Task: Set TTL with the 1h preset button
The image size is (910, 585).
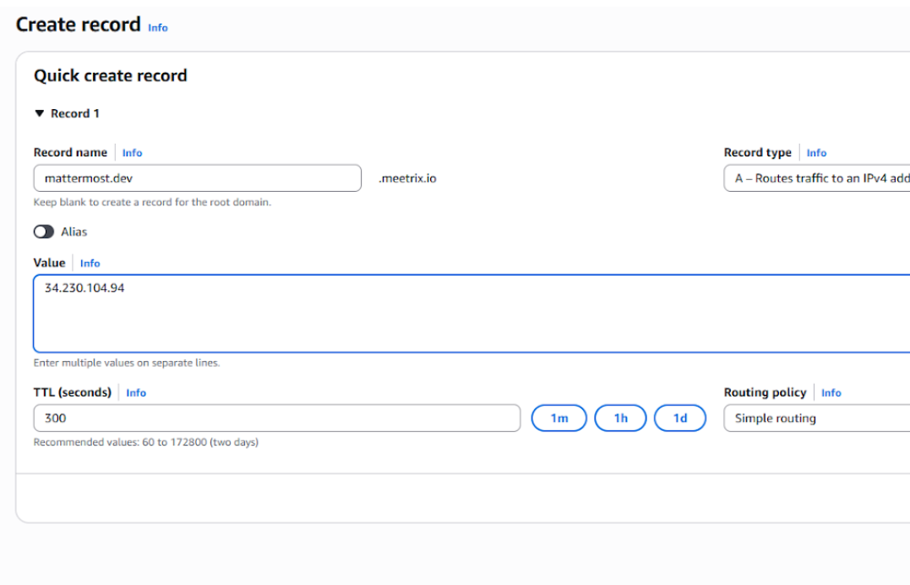Action: [620, 418]
